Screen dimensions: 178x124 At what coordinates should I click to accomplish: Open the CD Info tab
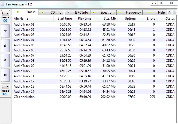point(51,13)
